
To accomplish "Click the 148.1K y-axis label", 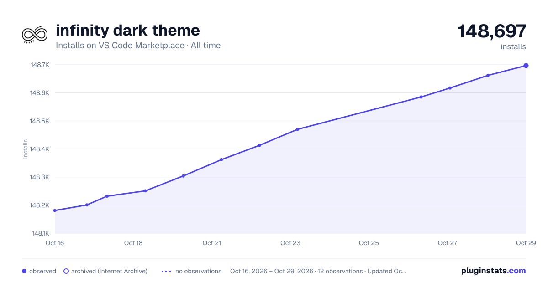I will [40, 233].
